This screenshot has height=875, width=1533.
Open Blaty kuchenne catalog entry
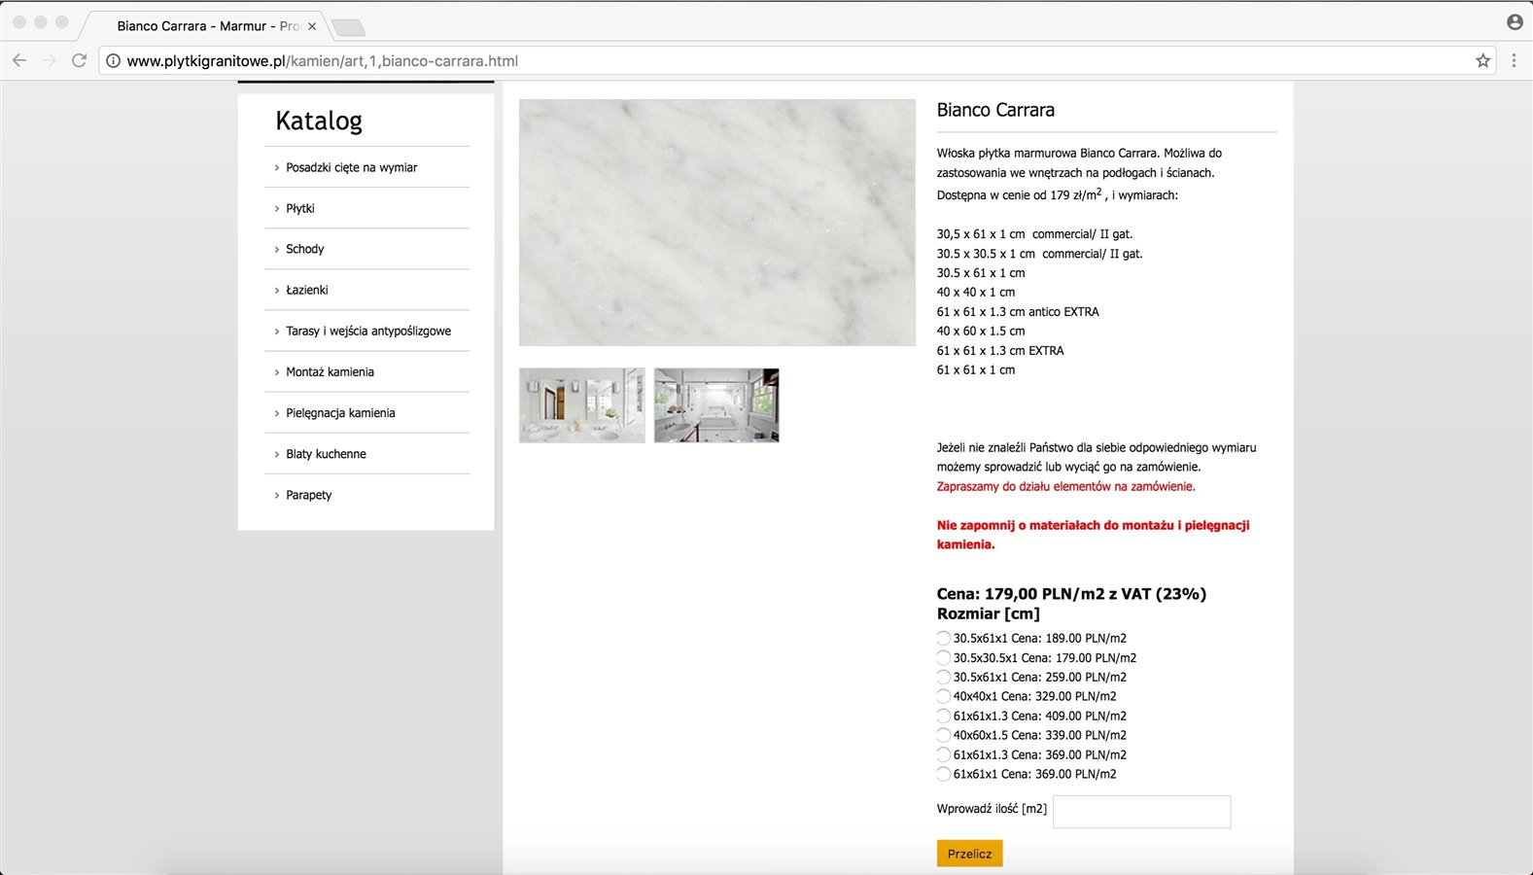pyautogui.click(x=326, y=454)
